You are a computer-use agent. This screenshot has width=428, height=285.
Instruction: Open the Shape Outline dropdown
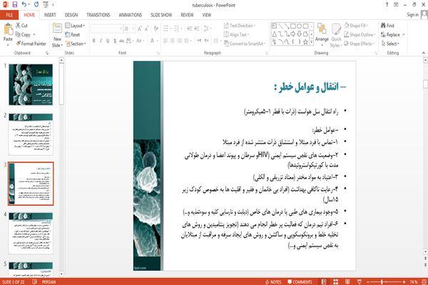coord(360,35)
